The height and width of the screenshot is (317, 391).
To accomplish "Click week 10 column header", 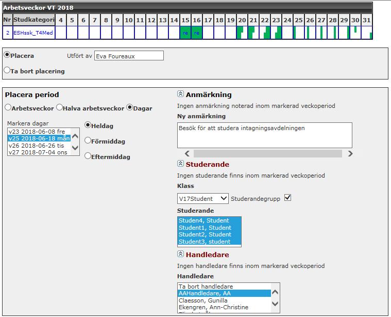I will click(x=129, y=20).
